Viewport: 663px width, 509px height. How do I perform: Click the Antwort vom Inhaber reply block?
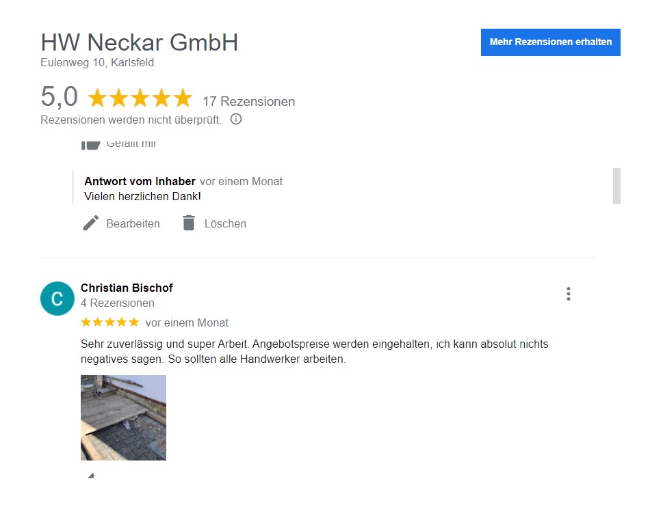(x=183, y=189)
